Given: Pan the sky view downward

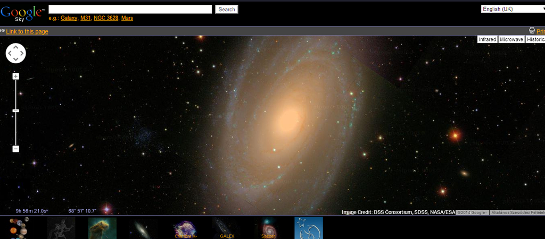Looking at the screenshot, I should tap(15, 59).
